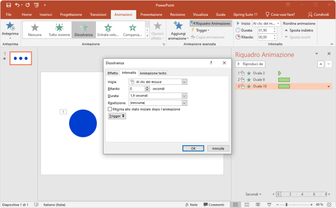Switch to the iSpring Suite 11 tab
The image size is (336, 208).
click(245, 14)
